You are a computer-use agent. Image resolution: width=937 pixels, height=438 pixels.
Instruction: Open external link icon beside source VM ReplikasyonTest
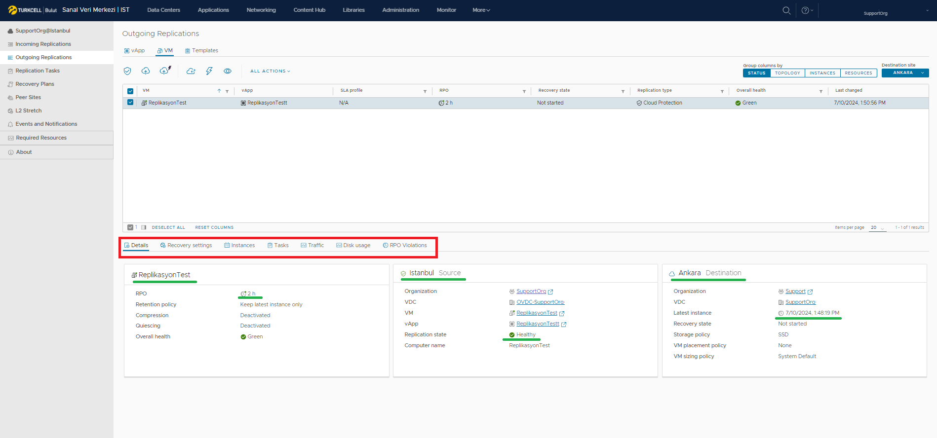coord(562,314)
